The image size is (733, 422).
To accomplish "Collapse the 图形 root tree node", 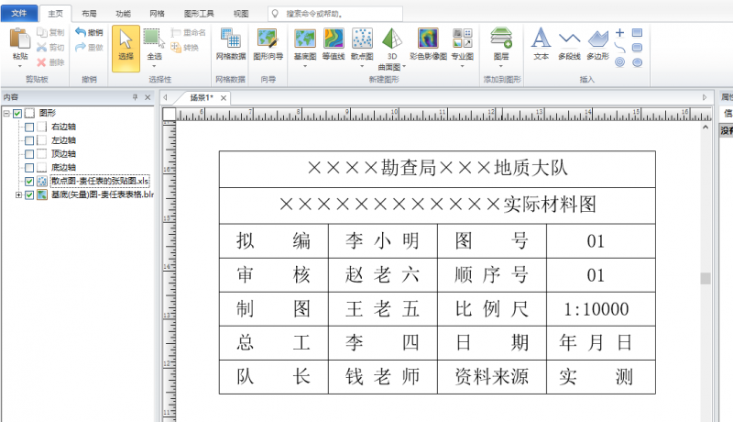I will tap(6, 113).
